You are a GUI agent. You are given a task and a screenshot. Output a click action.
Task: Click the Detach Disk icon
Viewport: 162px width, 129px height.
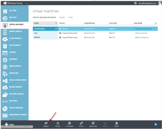93,123
